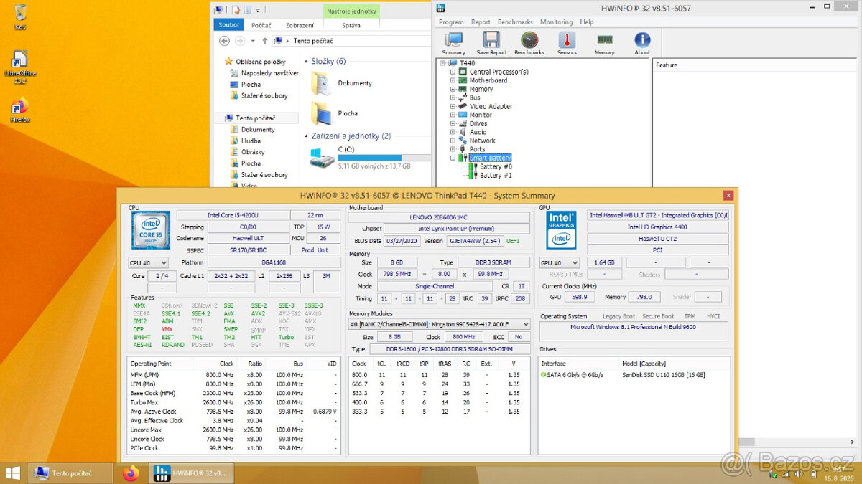Collapse the Smart Battery tree node
The height and width of the screenshot is (484, 862).
(453, 158)
